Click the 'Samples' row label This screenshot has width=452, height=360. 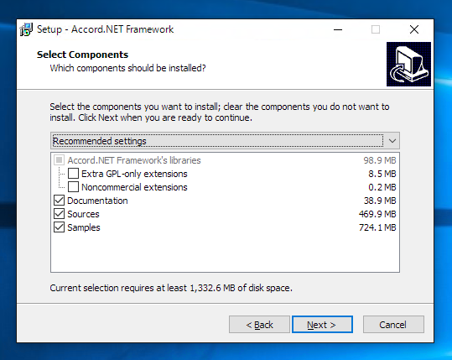[x=84, y=227]
